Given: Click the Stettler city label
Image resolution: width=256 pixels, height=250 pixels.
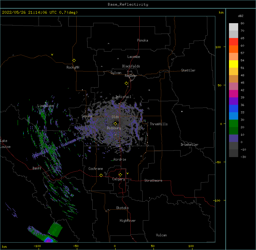Looking at the screenshot, I should click(x=188, y=70).
